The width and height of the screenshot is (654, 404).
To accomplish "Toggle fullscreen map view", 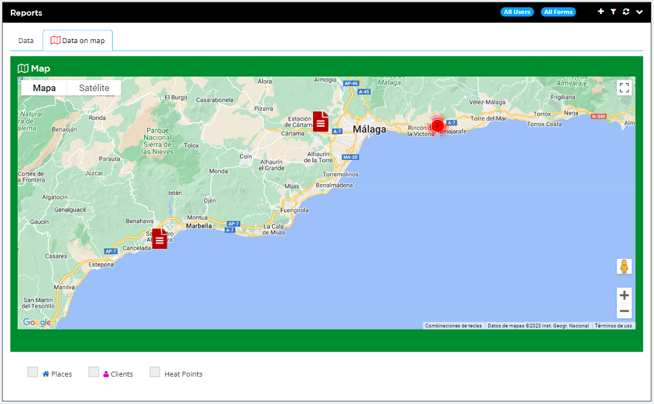I will coord(624,87).
